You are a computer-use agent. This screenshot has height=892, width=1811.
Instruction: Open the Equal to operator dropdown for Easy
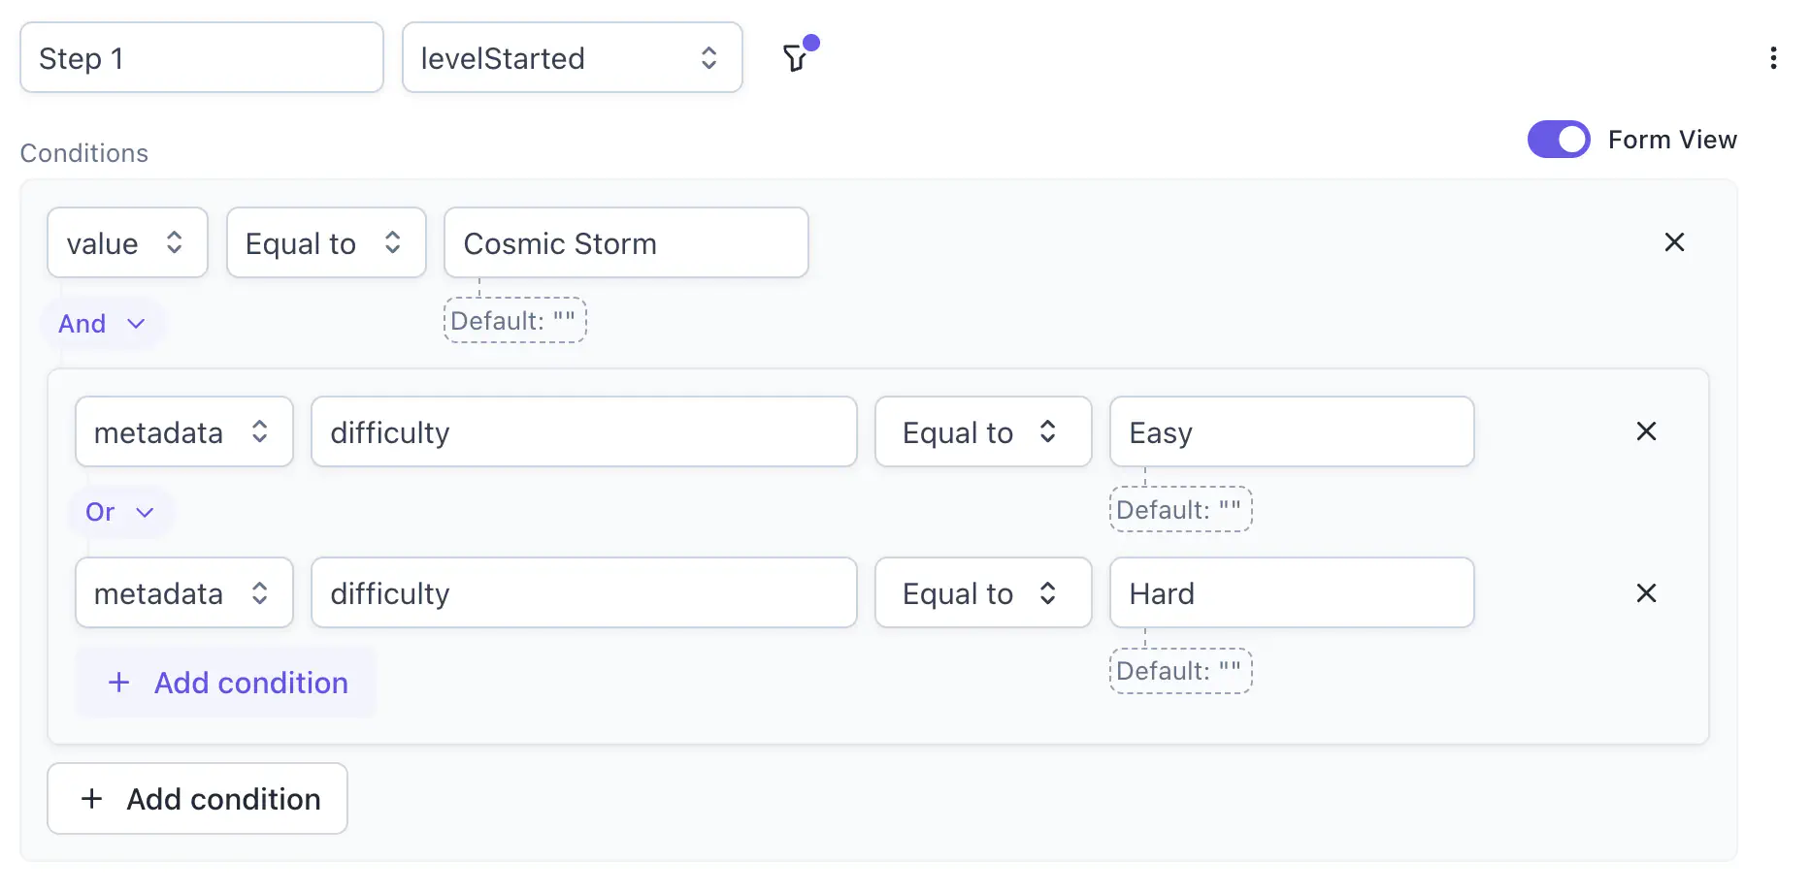982,431
